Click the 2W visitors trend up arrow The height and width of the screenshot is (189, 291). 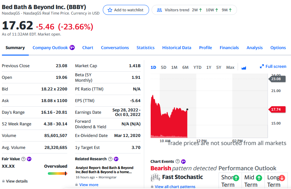(x=200, y=10)
